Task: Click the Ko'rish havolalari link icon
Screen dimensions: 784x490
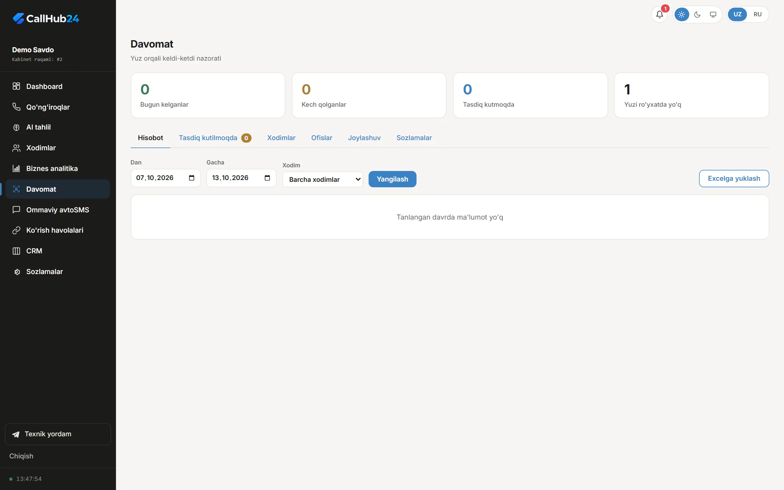Action: click(16, 230)
